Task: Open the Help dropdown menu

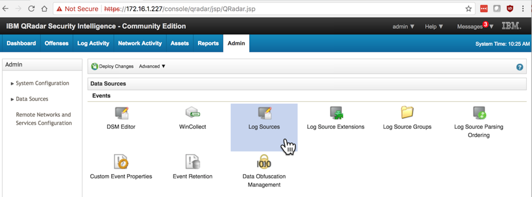Action: (x=434, y=26)
